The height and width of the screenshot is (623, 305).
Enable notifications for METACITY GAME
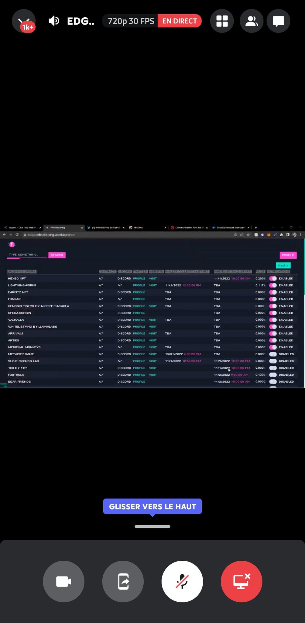point(273,354)
